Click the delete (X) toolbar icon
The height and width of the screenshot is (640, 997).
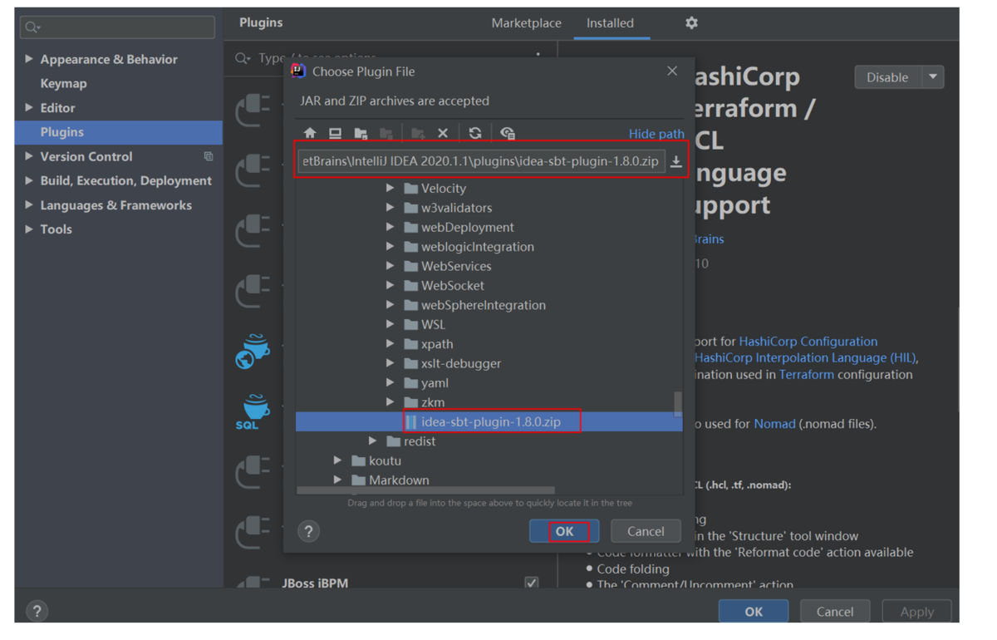pyautogui.click(x=443, y=133)
